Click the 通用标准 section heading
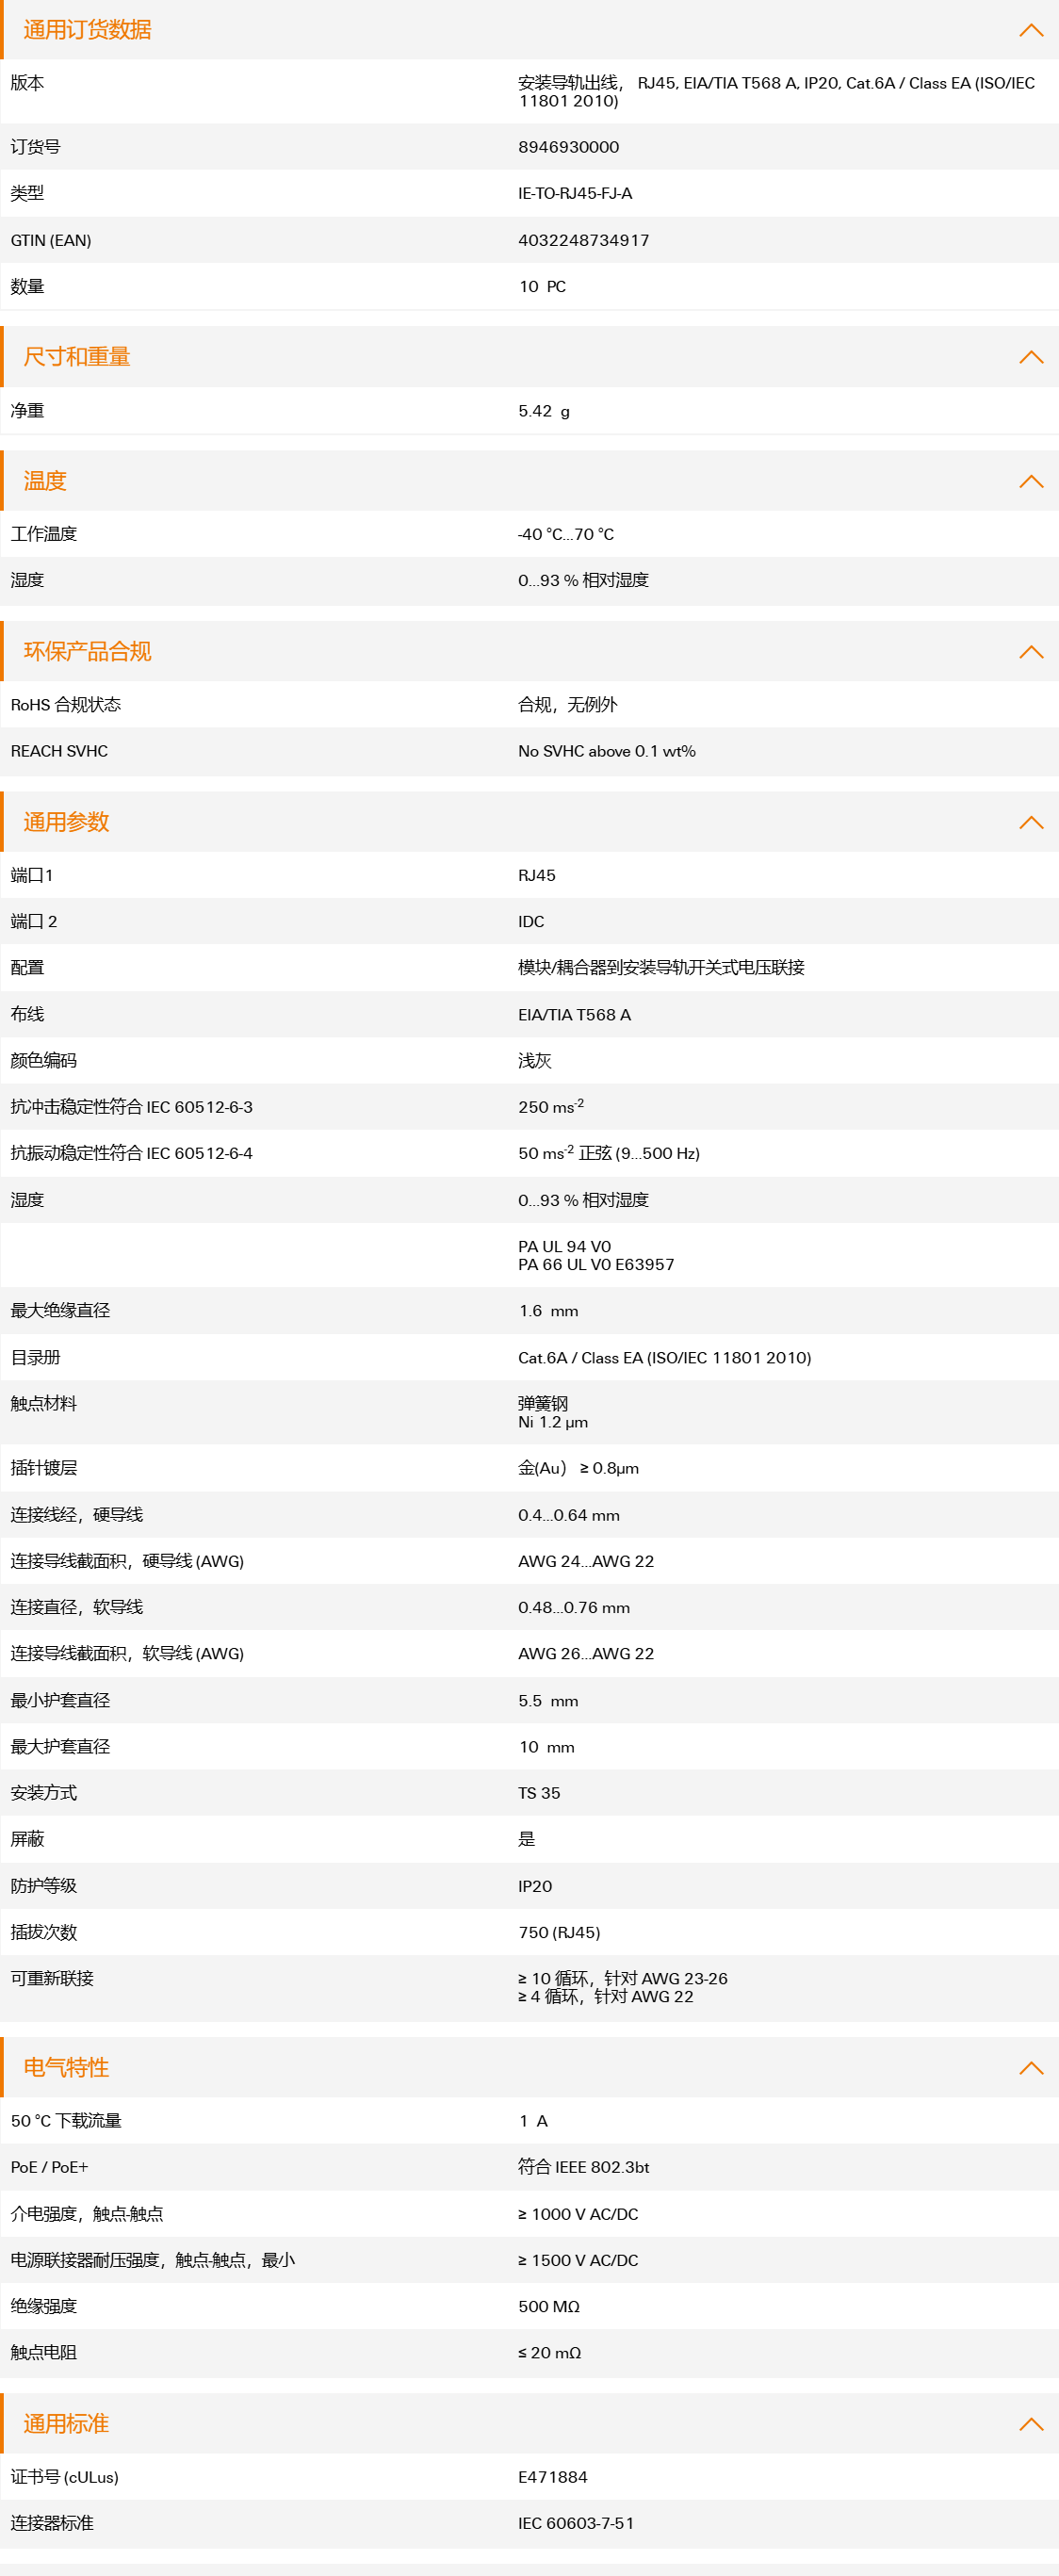The image size is (1059, 2576). pos(66,2424)
